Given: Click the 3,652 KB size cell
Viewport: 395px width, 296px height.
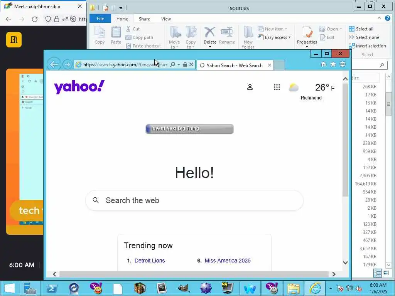Looking at the screenshot, I should tap(368, 249).
